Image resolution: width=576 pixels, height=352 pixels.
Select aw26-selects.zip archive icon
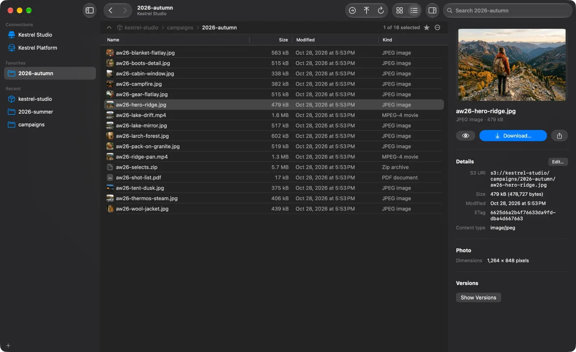[110, 167]
